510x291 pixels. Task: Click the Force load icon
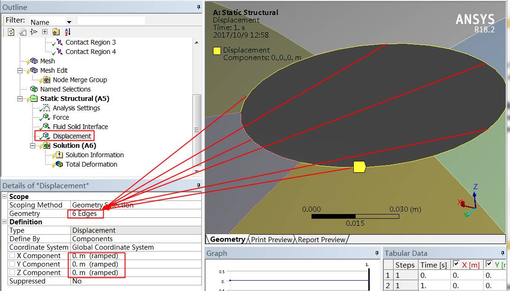point(46,117)
